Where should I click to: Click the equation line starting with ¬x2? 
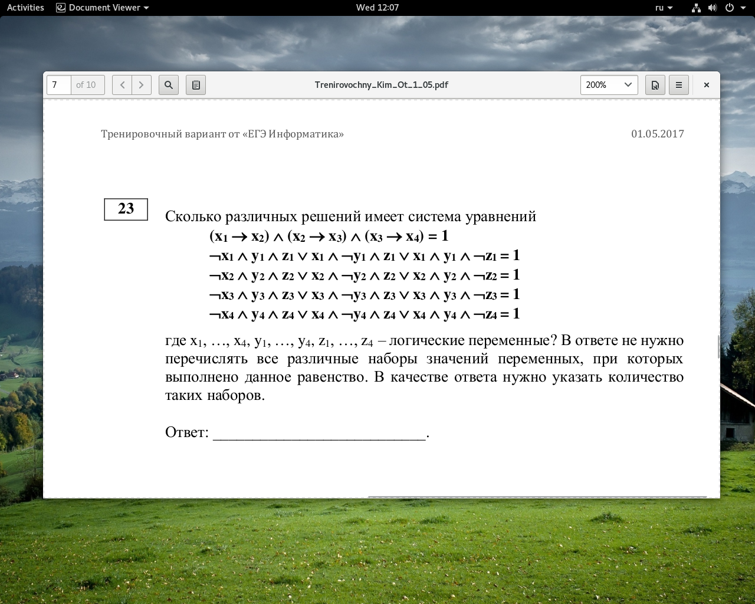point(365,275)
